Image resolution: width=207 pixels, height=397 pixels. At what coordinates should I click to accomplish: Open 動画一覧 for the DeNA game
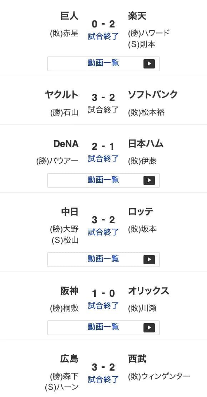click(x=103, y=180)
